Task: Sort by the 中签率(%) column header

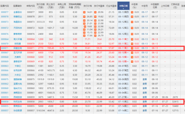Action: 134,6
